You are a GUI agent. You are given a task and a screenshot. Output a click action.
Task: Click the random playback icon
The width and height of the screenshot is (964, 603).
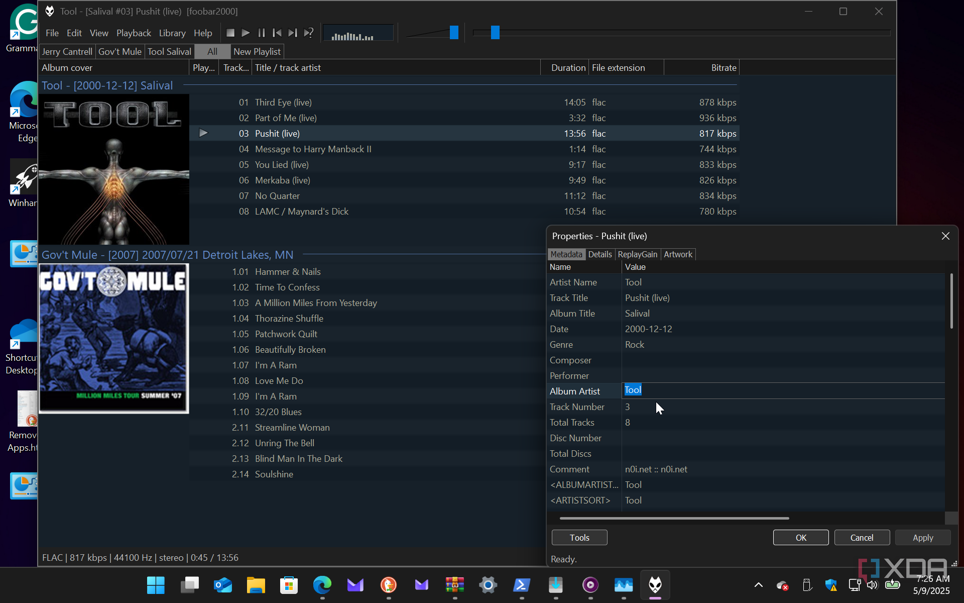pos(309,33)
